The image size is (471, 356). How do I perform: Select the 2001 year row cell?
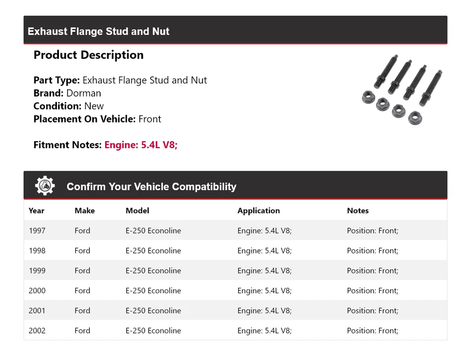37,310
